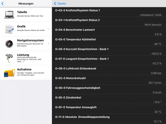The width and height of the screenshot is (166, 124).
Task: Select row 0-0B-0 Luftdruck Einlasskanal
Action: 109,70
